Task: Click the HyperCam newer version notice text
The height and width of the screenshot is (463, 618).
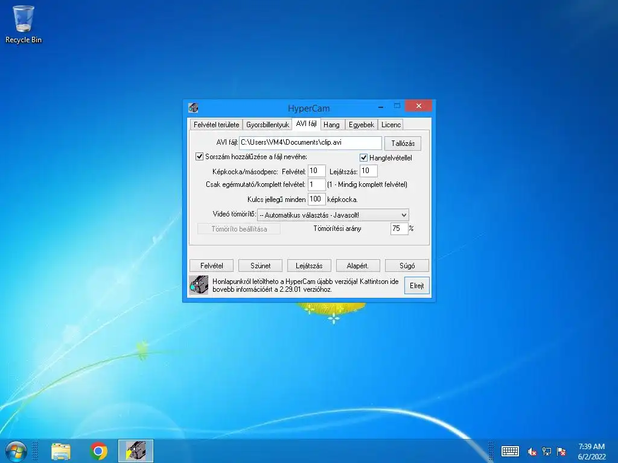Action: click(x=305, y=285)
